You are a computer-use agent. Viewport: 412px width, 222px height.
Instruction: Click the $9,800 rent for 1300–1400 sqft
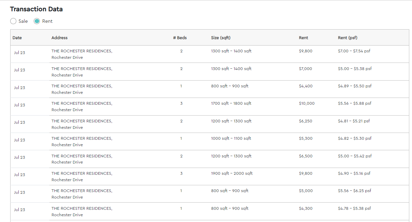[x=306, y=51]
